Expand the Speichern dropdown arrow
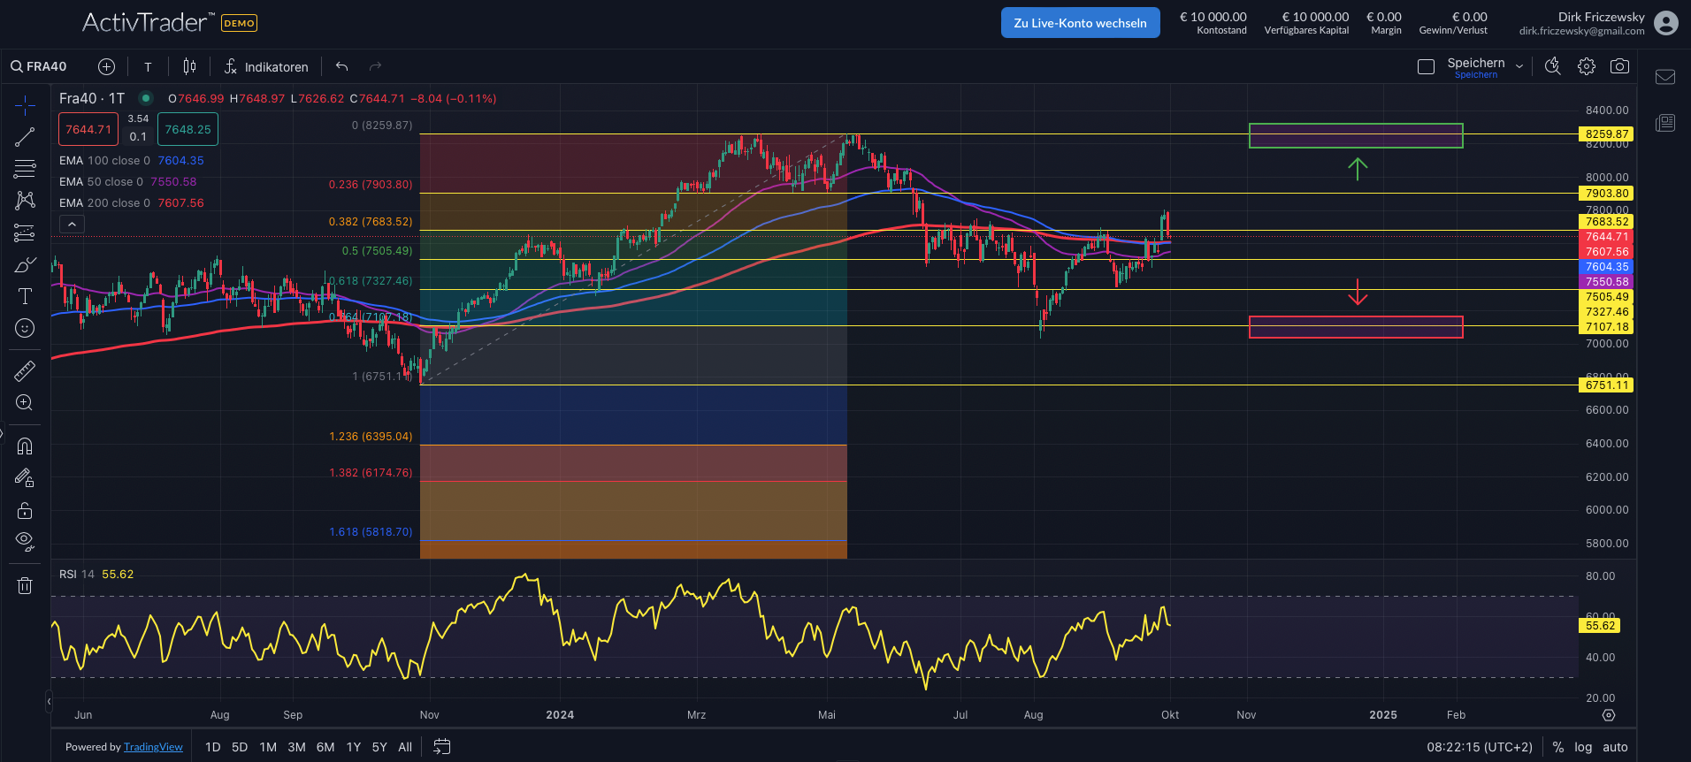1691x762 pixels. coord(1519,66)
